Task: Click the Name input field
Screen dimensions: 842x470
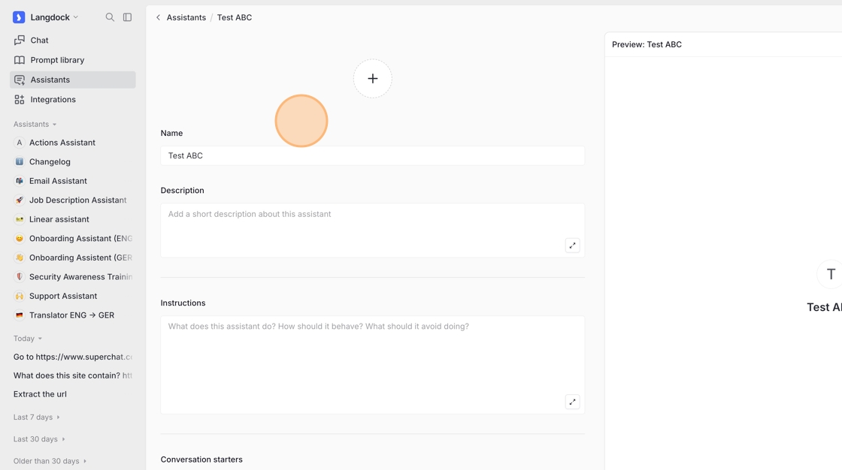Action: (372, 155)
